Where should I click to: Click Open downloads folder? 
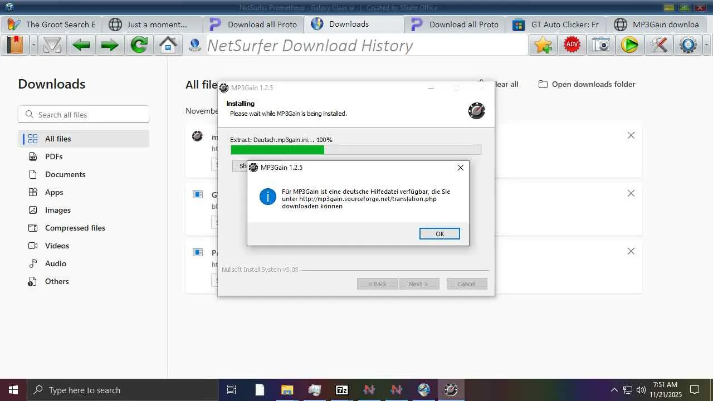587,84
